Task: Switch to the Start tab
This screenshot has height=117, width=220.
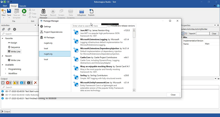Action: 5,6
